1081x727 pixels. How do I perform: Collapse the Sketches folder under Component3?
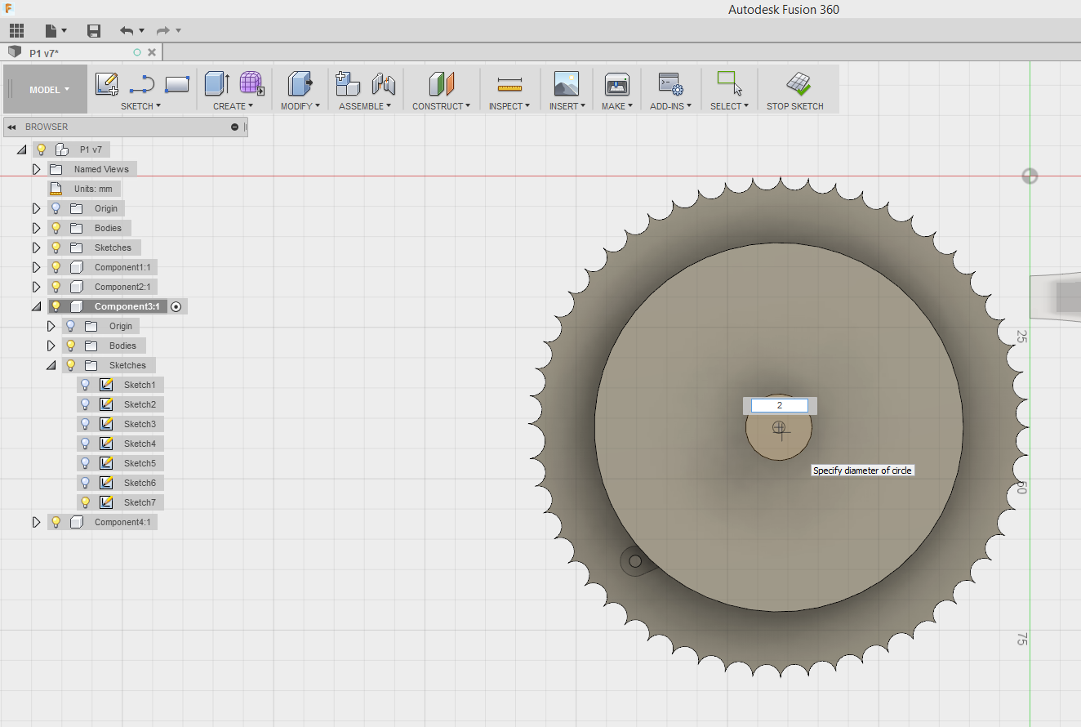coord(51,365)
